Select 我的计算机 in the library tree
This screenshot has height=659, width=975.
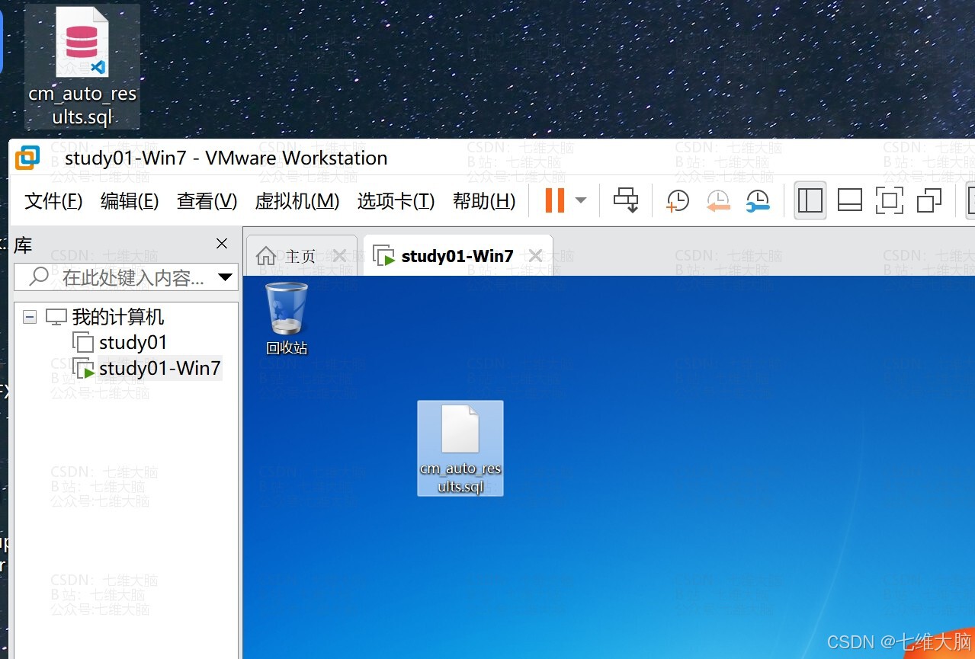pyautogui.click(x=118, y=317)
